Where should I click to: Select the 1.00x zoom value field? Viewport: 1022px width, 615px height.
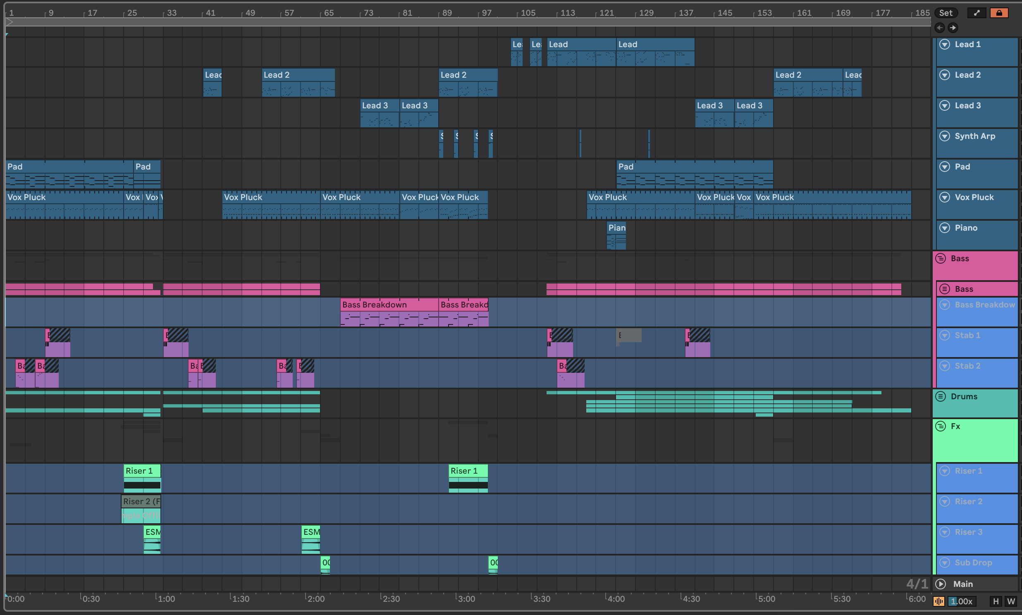pyautogui.click(x=962, y=601)
